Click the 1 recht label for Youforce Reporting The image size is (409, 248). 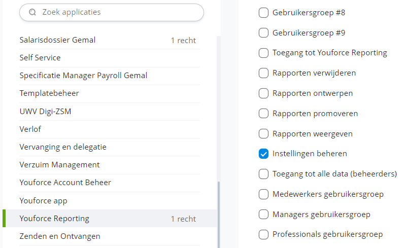183,219
